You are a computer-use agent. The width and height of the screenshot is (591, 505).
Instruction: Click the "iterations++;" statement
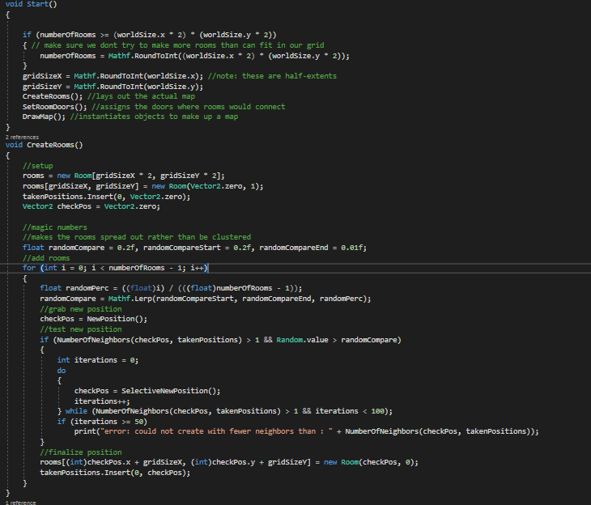pos(102,401)
